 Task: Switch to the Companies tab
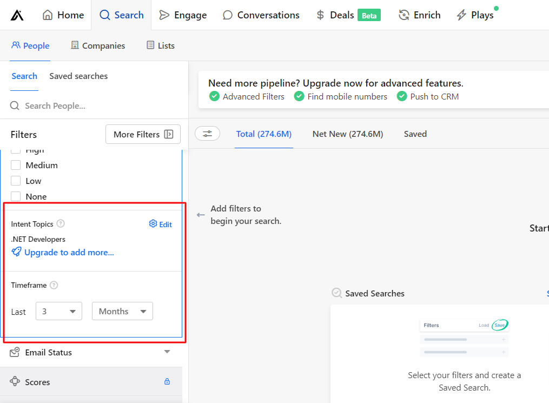click(97, 45)
